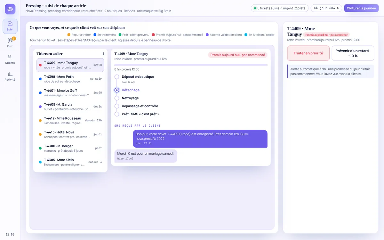
Task: Click the reply "Merci ! C'est pour un mariage samedi."
Action: tap(146, 156)
